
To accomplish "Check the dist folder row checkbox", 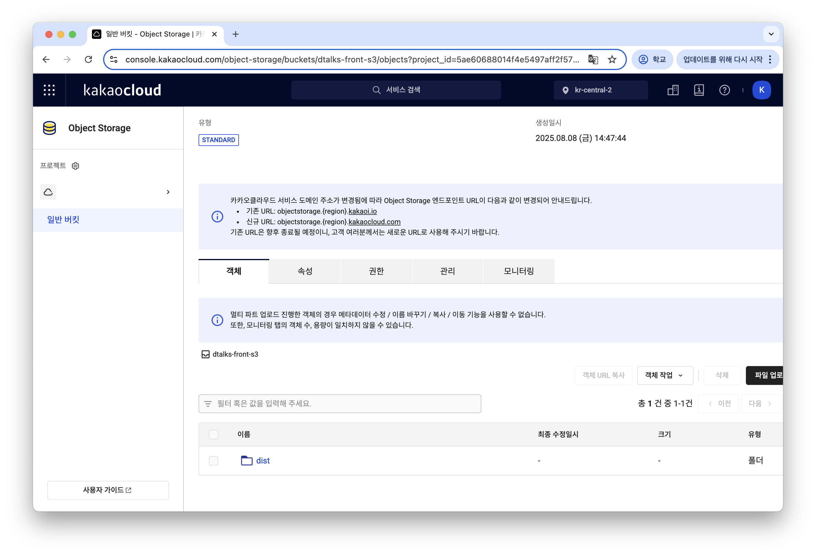I will pyautogui.click(x=214, y=461).
